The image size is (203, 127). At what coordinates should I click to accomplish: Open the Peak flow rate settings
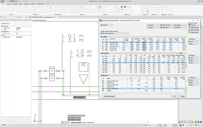point(166,25)
